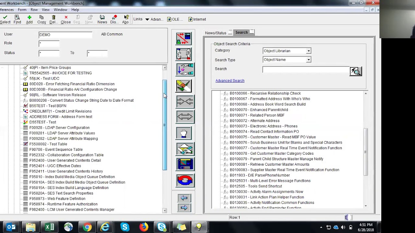The height and width of the screenshot is (233, 415).
Task: Open the News toolbar icon
Action: click(x=102, y=19)
